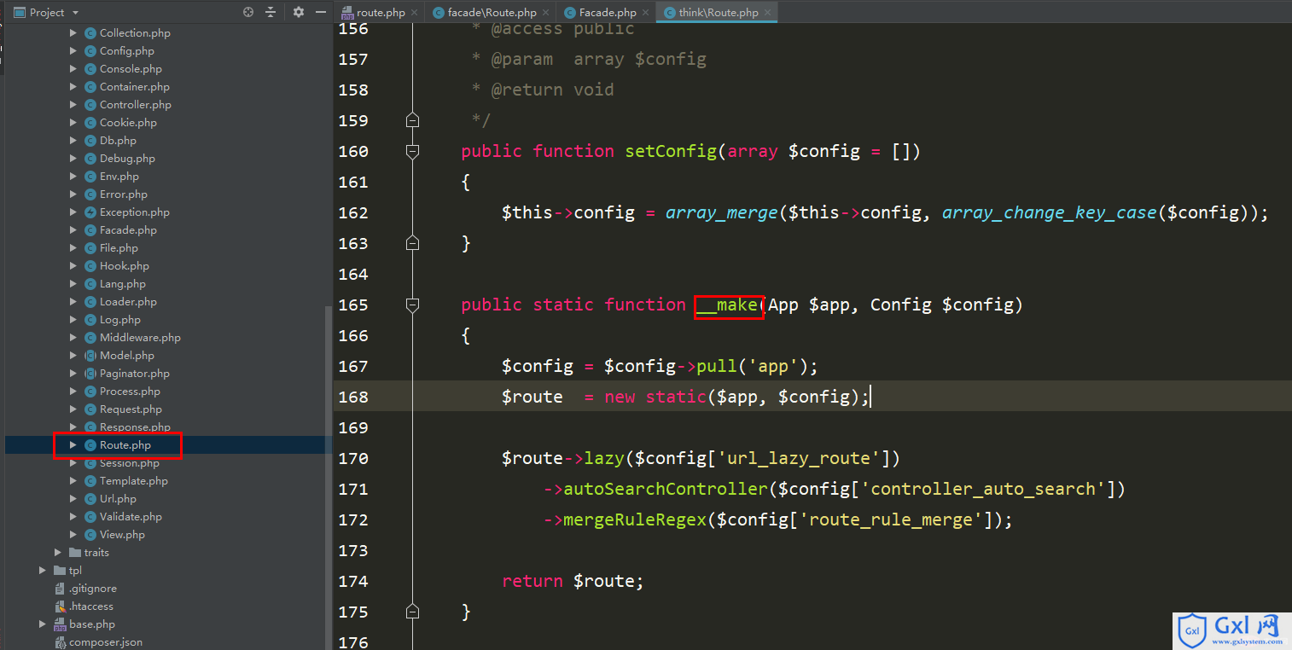Select Hook.php in project tree

[x=125, y=266]
